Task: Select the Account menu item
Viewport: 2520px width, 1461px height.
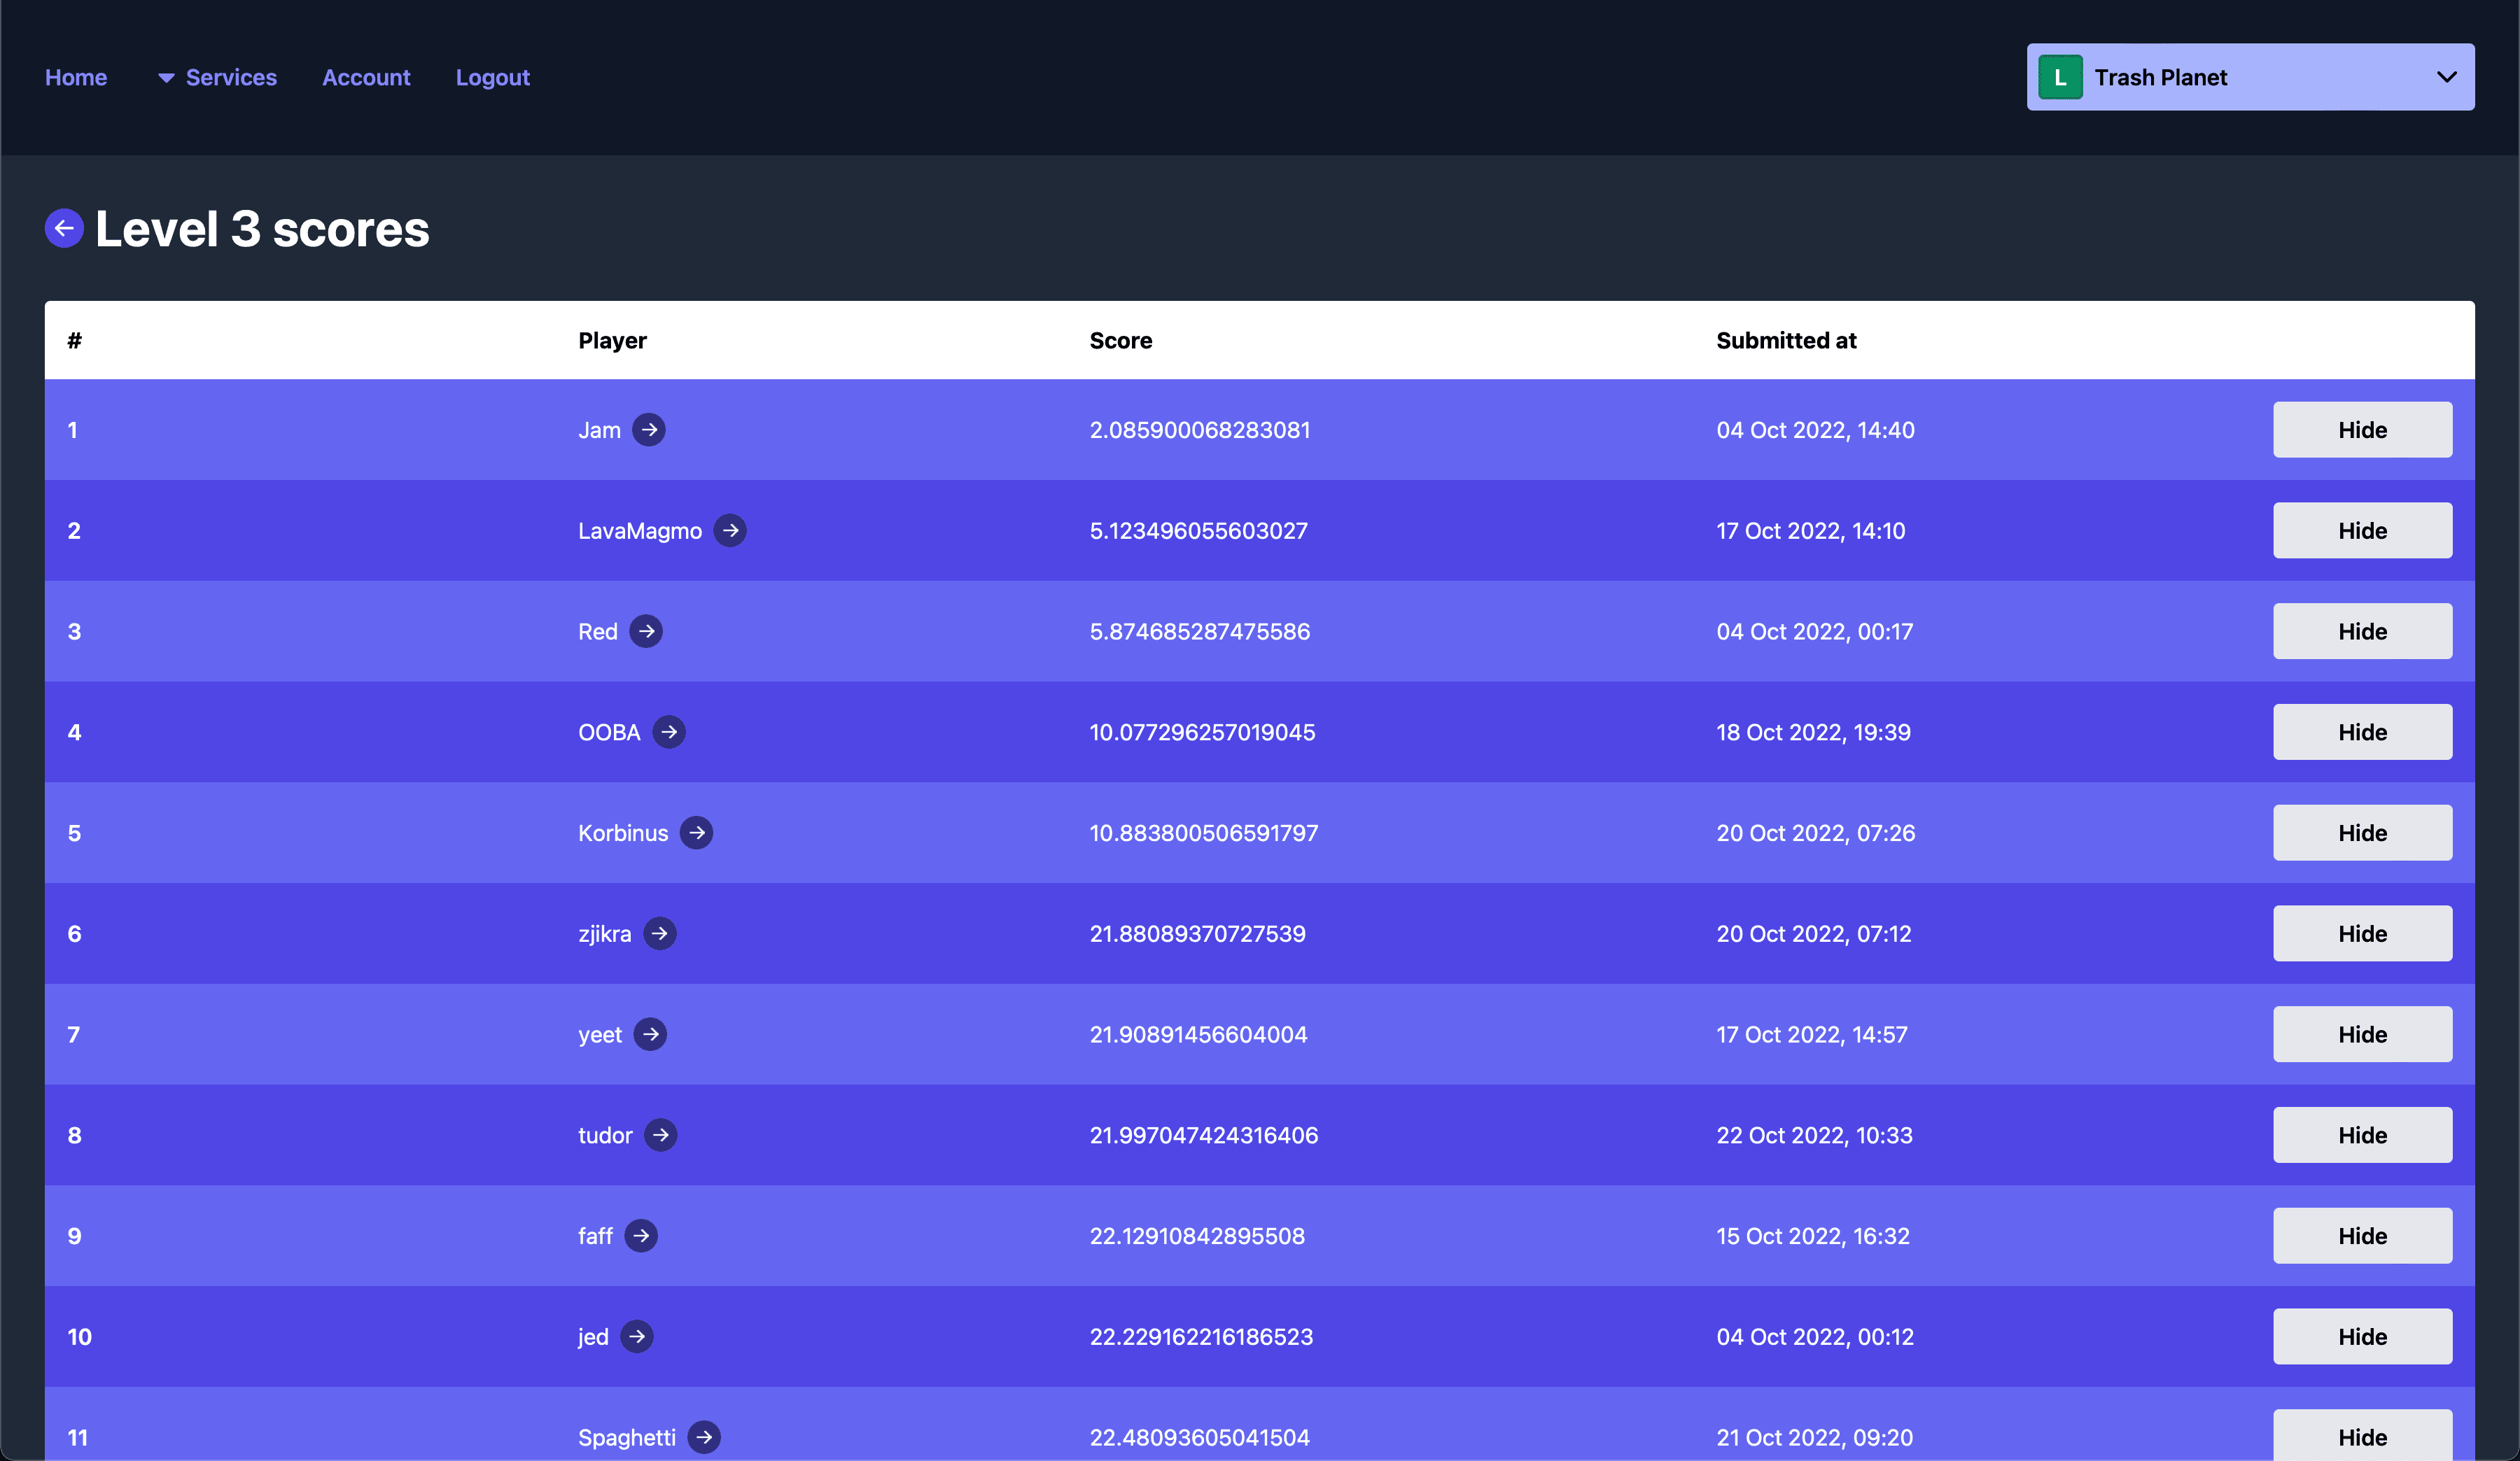Action: coord(365,76)
